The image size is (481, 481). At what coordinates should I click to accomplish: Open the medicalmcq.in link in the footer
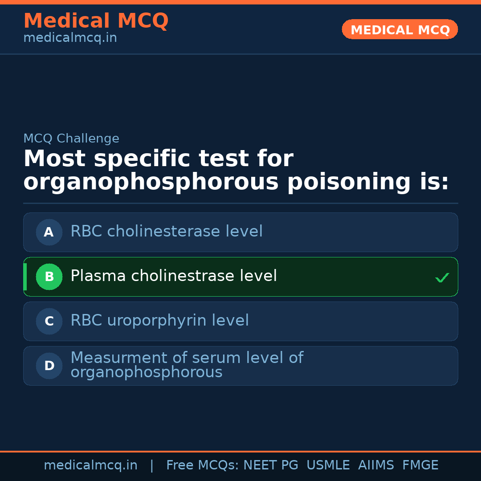(x=90, y=465)
